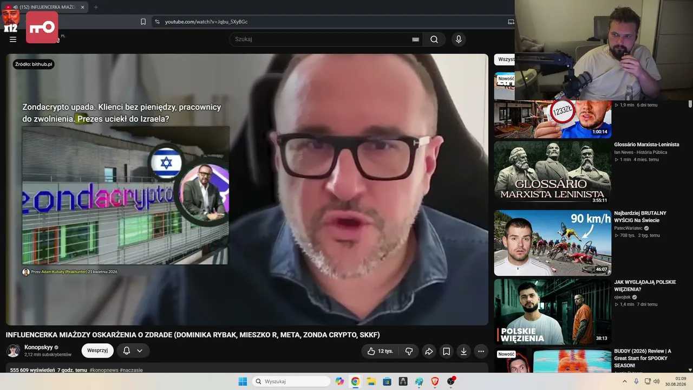Click the youtube.com address bar URL

(206, 22)
